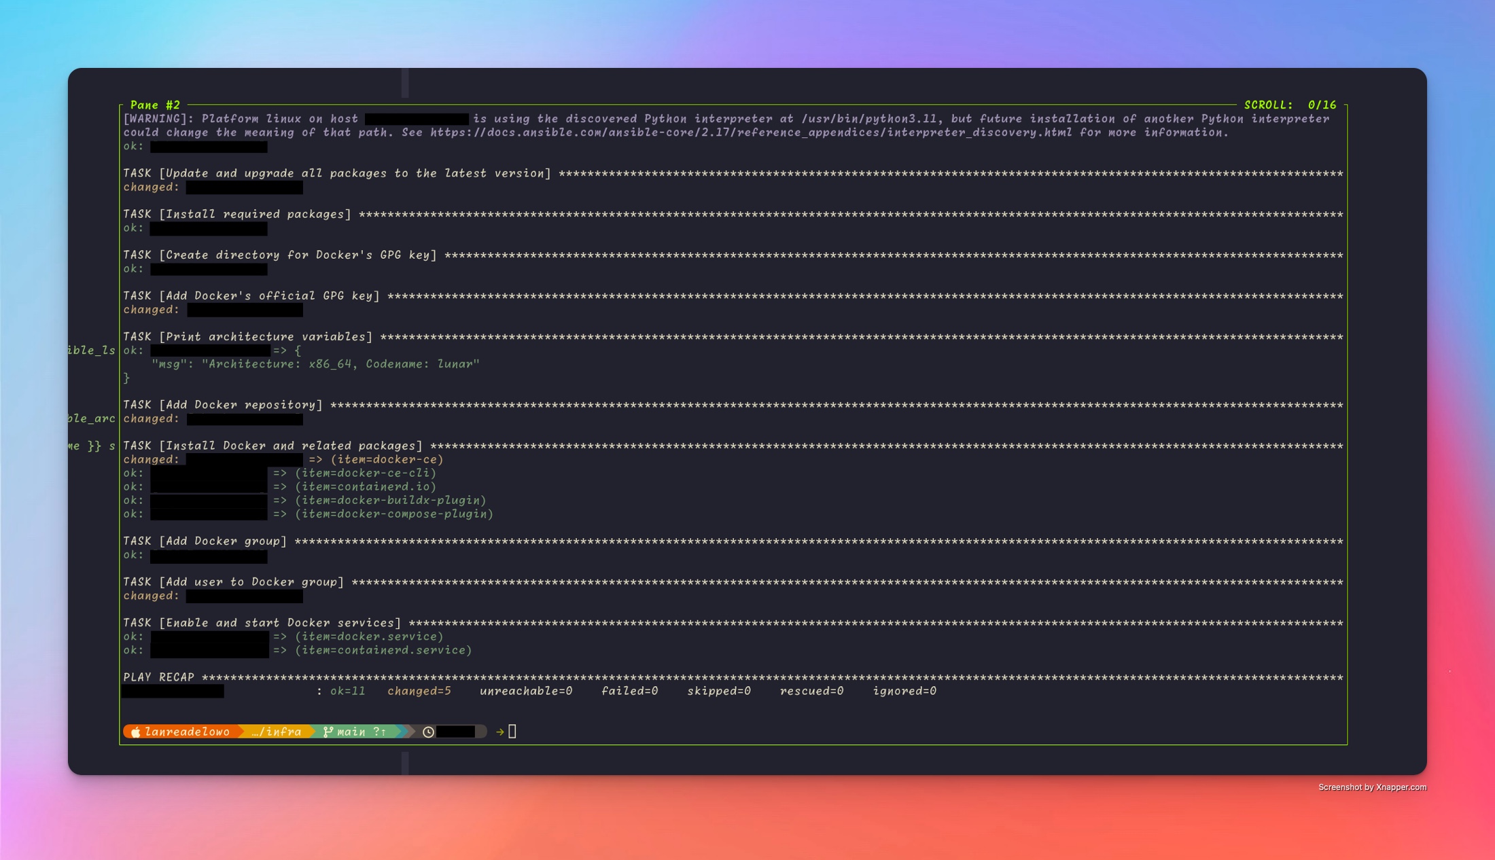Click the /usr/bin/python3.11 path text
The image size is (1495, 860).
[x=868, y=119]
